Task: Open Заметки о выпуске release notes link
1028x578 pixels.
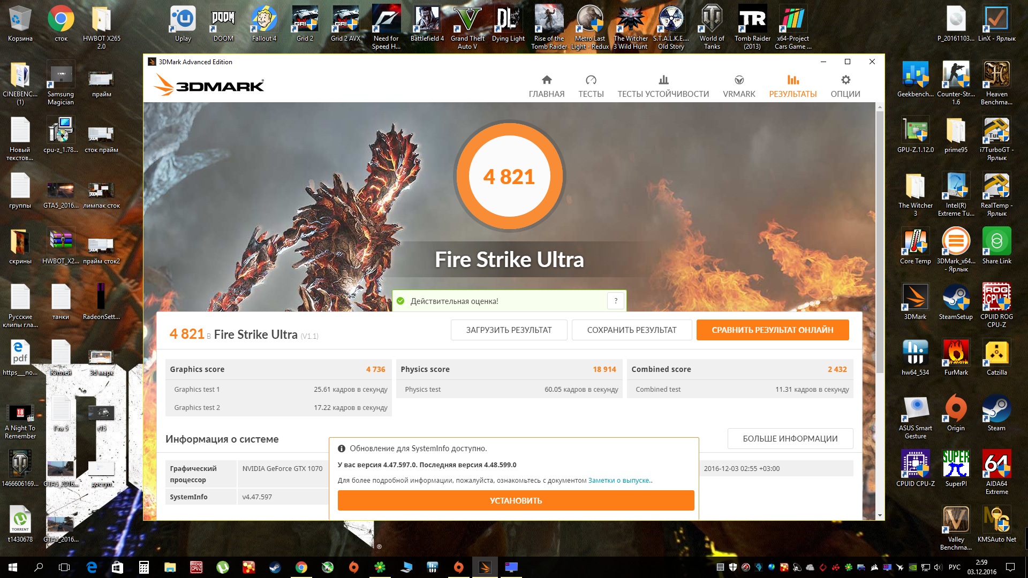Action: click(619, 480)
